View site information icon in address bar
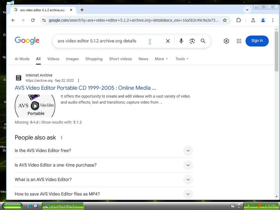Viewport: 280px width, 210px height. point(44,20)
